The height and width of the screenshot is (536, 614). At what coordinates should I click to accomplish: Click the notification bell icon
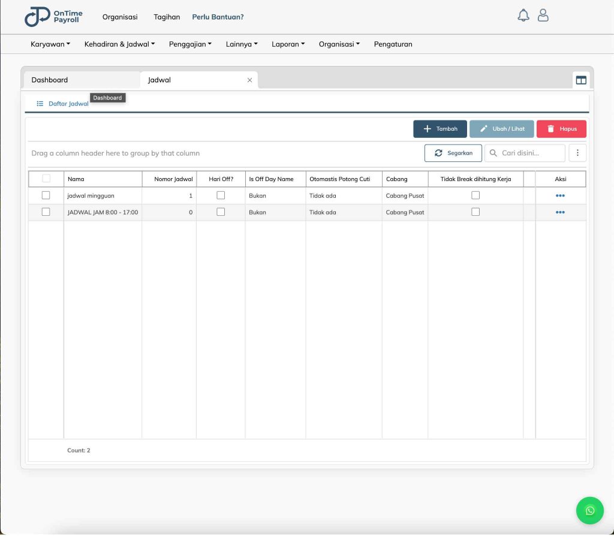point(523,16)
